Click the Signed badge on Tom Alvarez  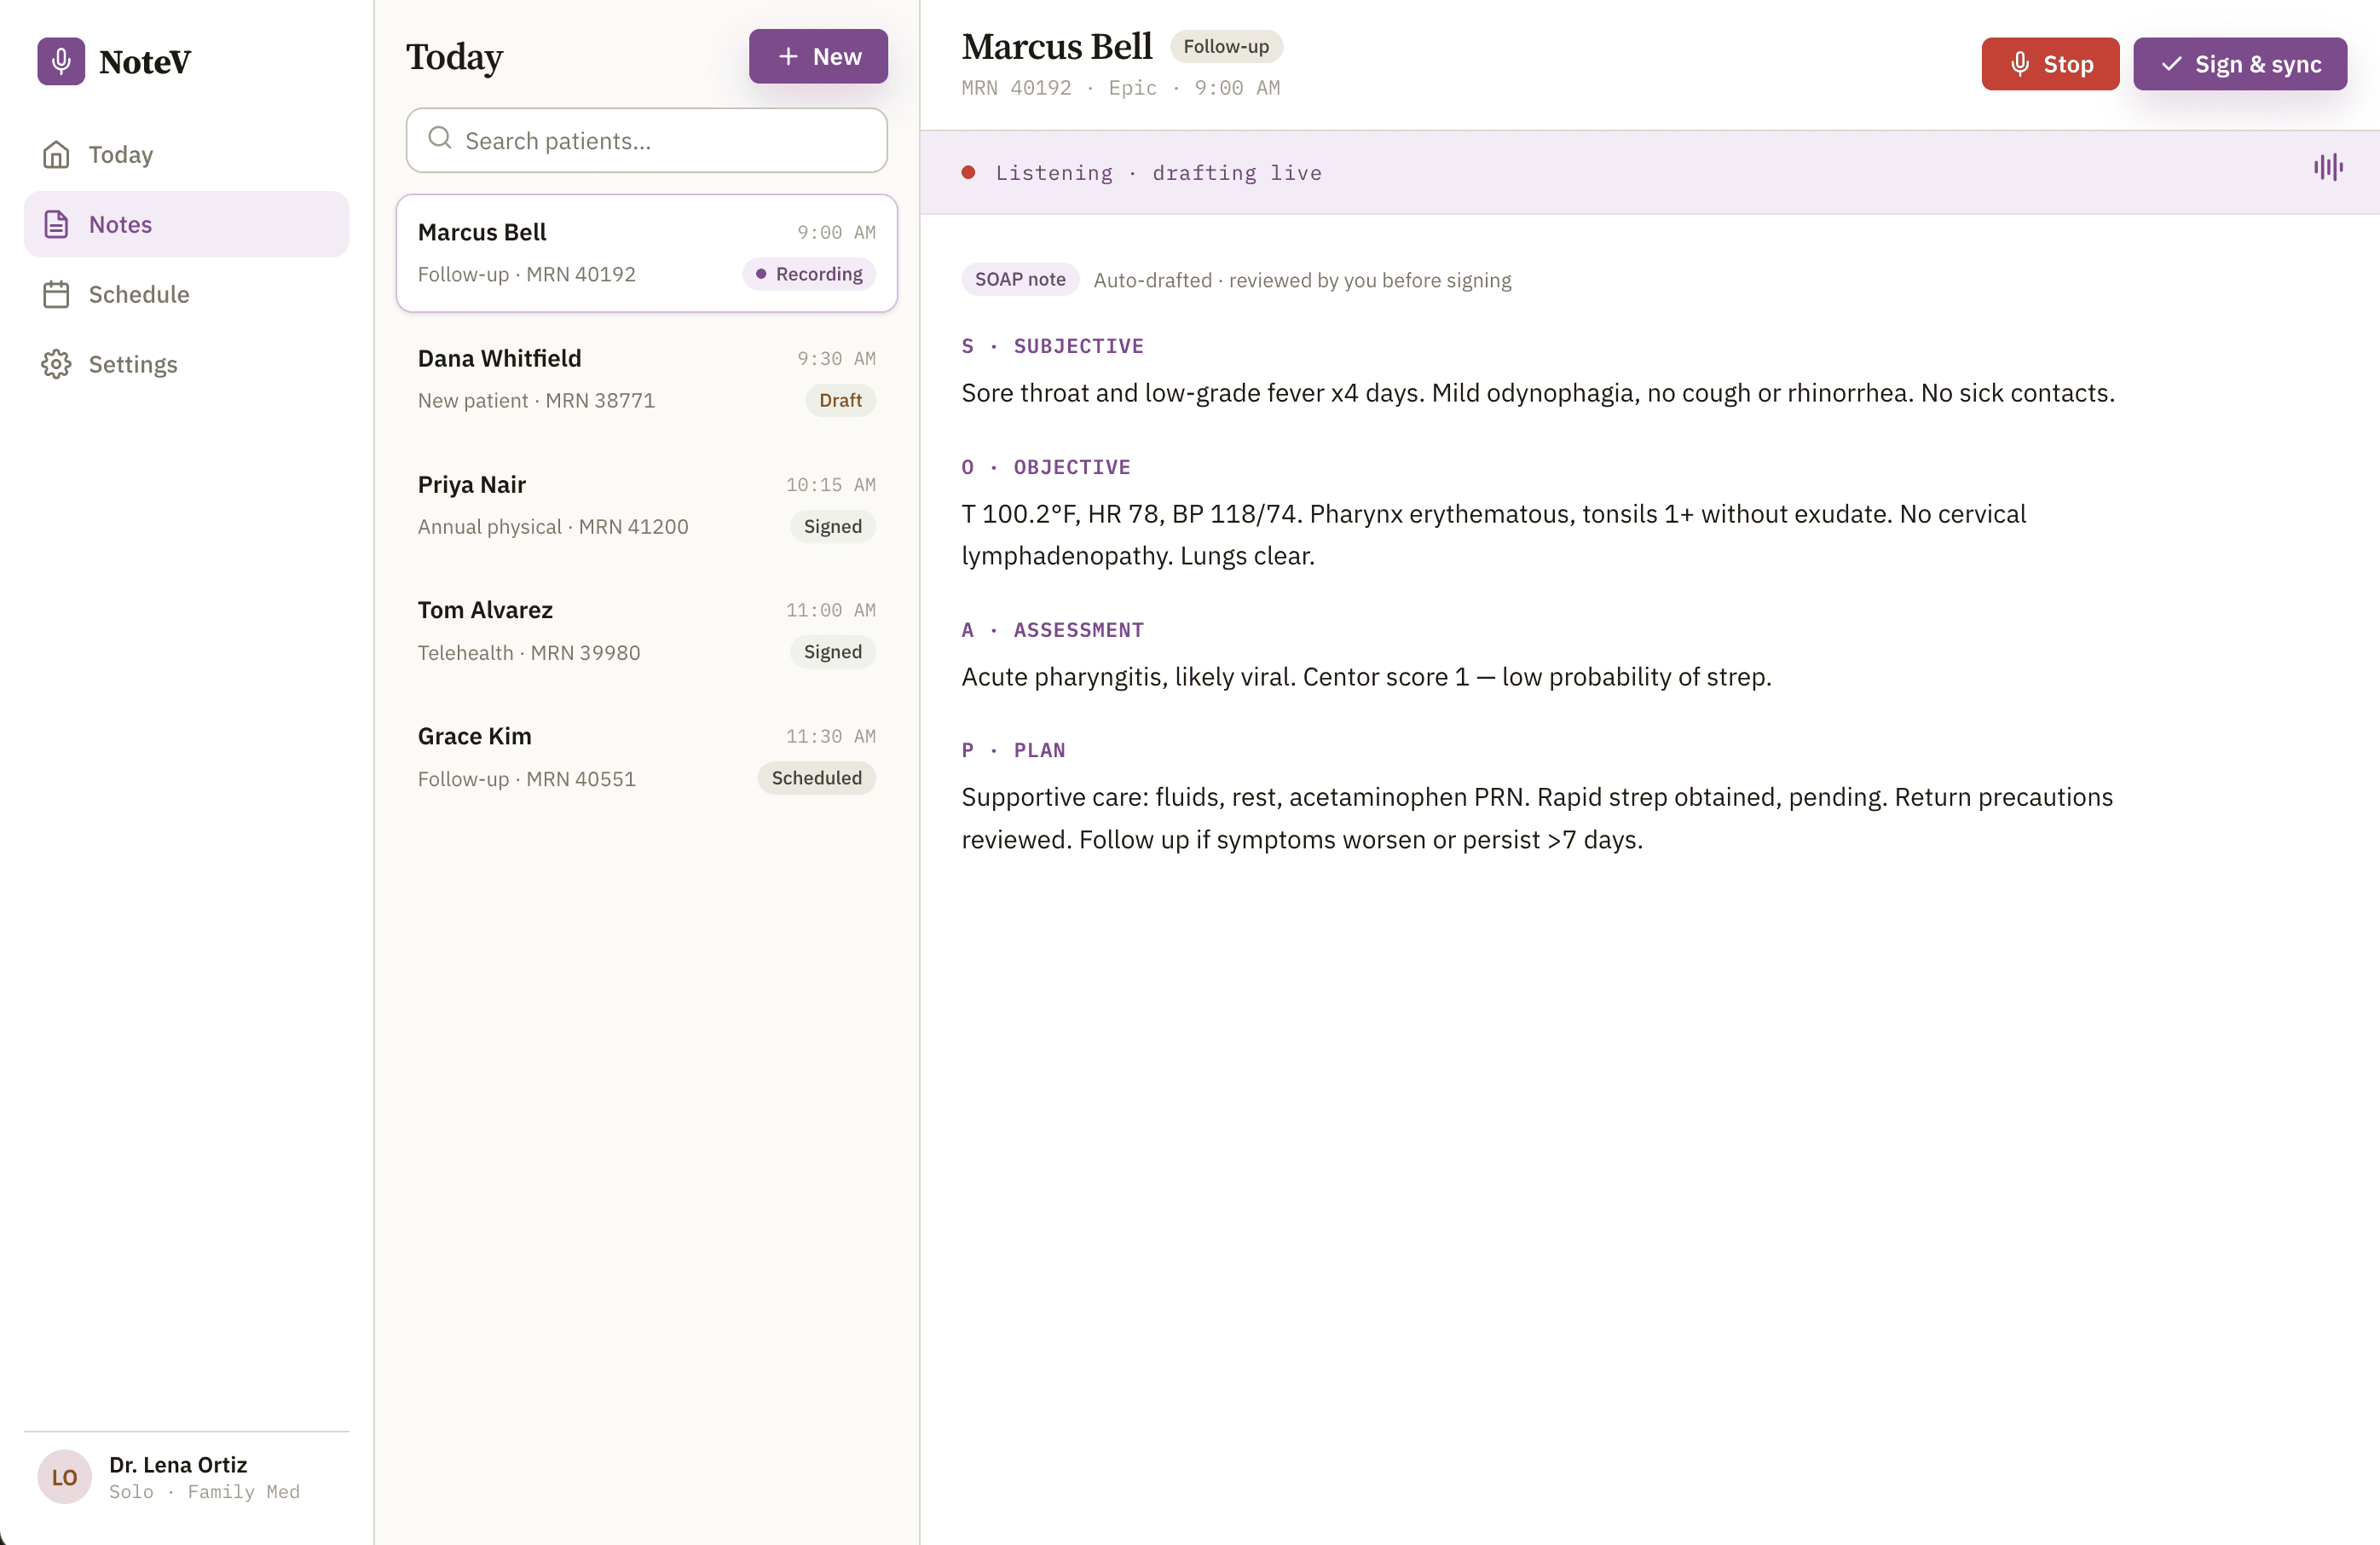[832, 652]
